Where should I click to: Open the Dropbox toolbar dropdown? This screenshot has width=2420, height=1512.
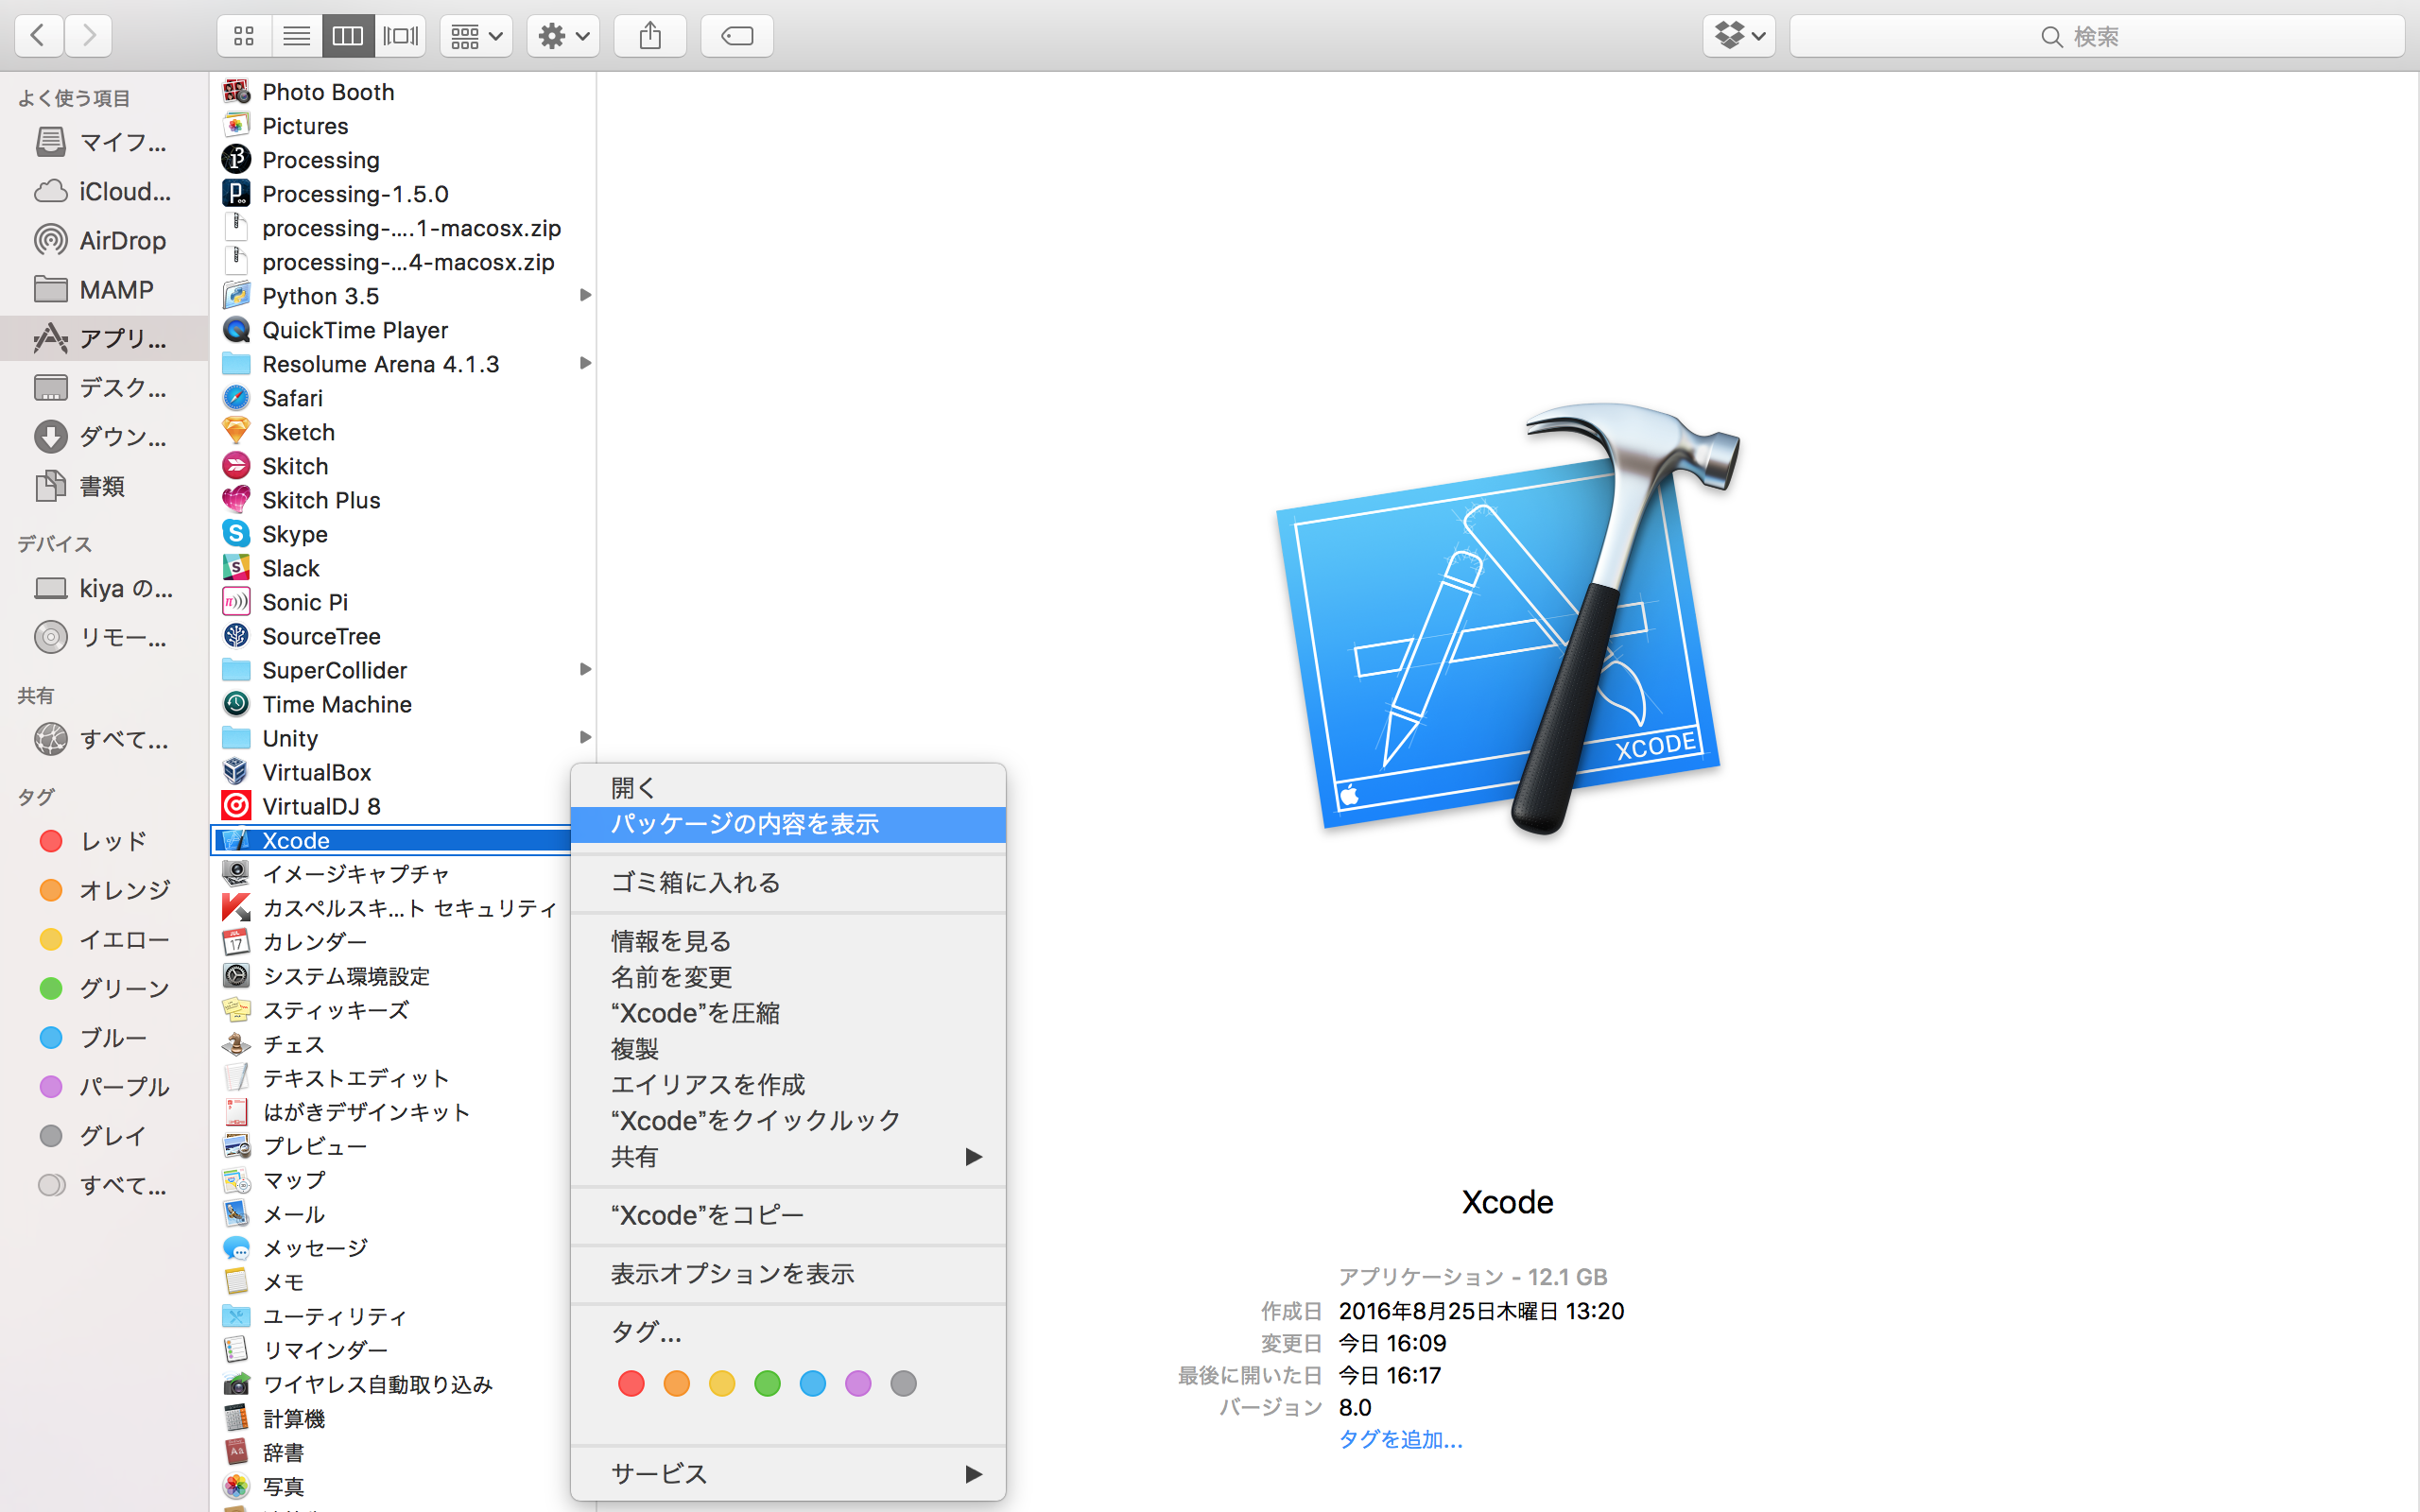(1739, 36)
